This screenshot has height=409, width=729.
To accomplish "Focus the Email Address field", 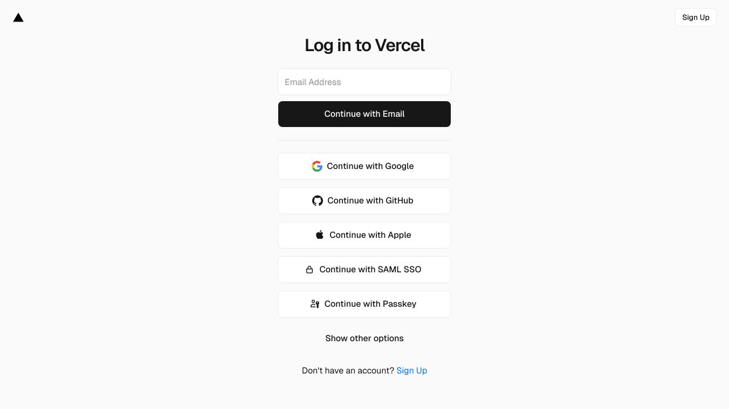I will point(364,82).
